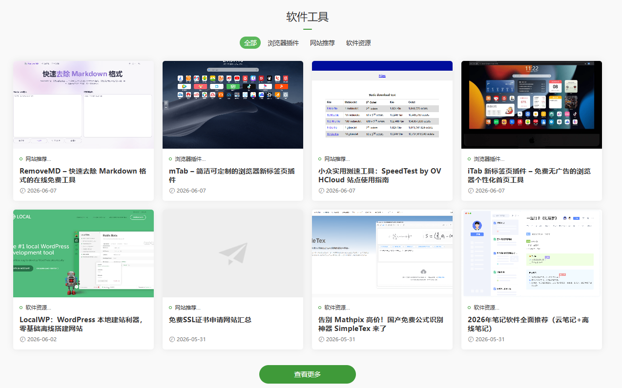
Task: Click 软件资源 category on SimpleTex card
Action: click(x=337, y=308)
